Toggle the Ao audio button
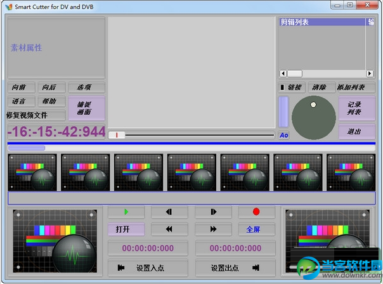This screenshot has width=383, height=284. tap(284, 135)
